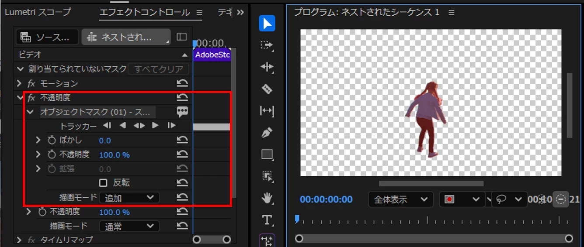Image resolution: width=584 pixels, height=247 pixels.
Task: Click the ぼかし value 0.0
Action: click(105, 141)
